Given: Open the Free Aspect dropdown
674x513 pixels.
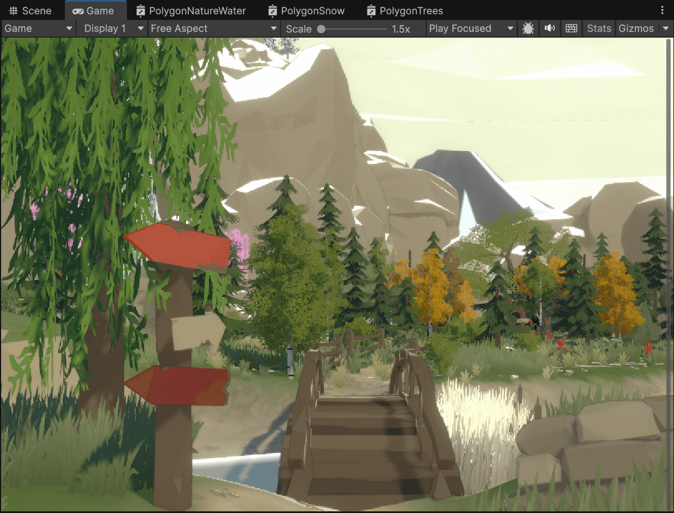Looking at the screenshot, I should point(213,28).
